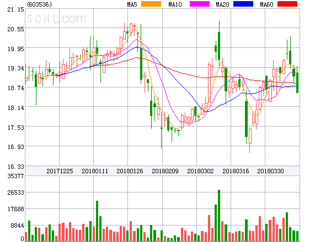
Task: Click the 19.95 price axis label
Action: point(15,49)
